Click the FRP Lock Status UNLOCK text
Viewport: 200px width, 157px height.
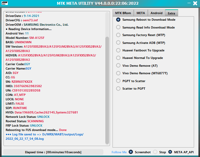pyautogui.click(x=36, y=126)
